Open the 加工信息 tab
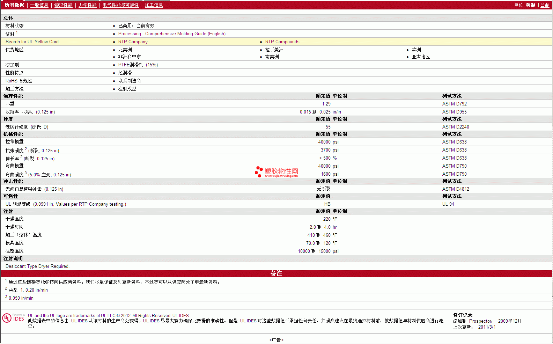Viewport: 553px width, 344px height. coord(154,5)
